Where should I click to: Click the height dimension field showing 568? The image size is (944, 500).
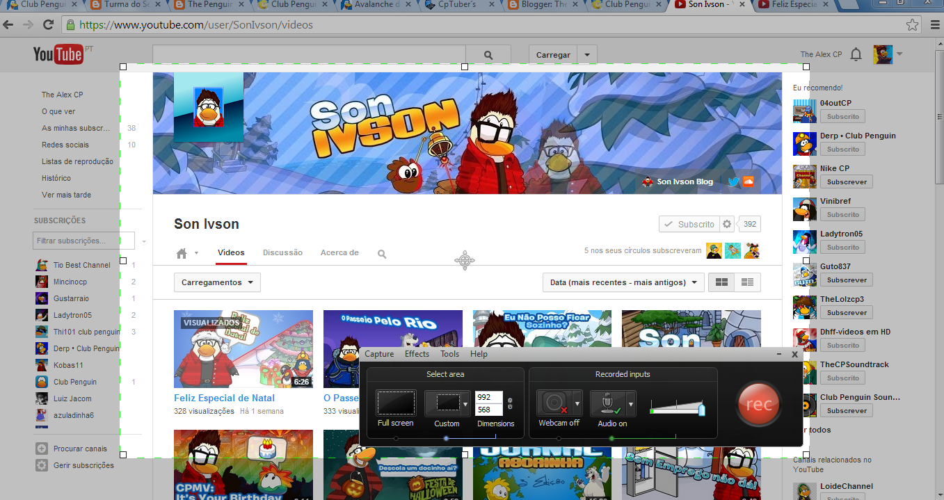pos(488,410)
